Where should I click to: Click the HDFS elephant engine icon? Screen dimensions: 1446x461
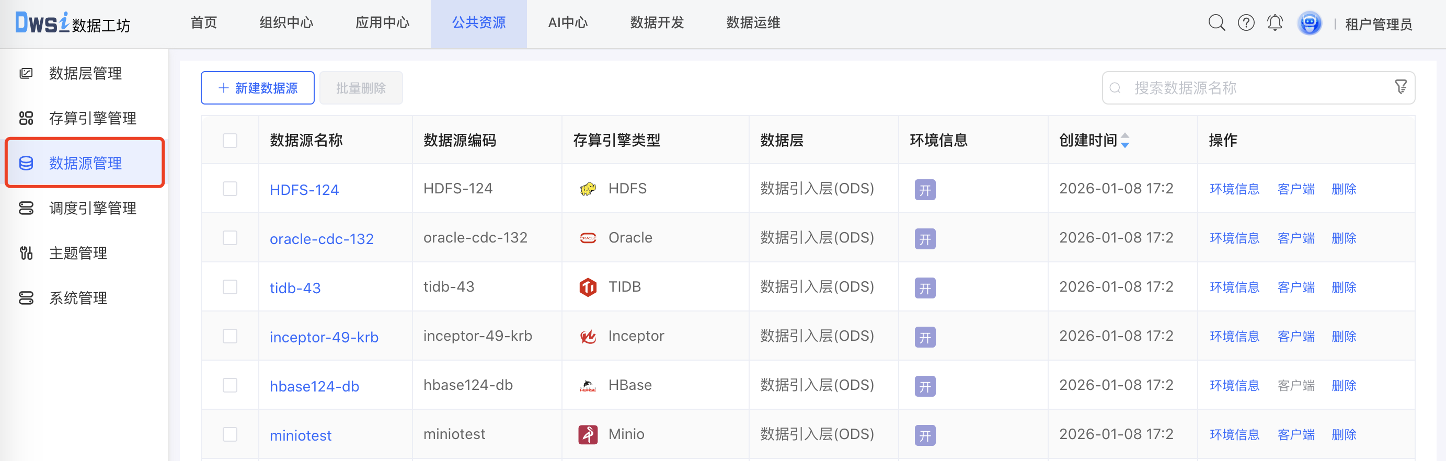[588, 189]
